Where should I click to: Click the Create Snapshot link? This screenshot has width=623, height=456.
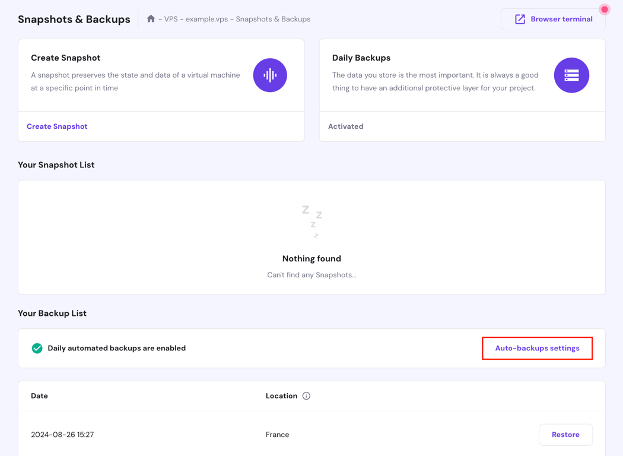(56, 126)
